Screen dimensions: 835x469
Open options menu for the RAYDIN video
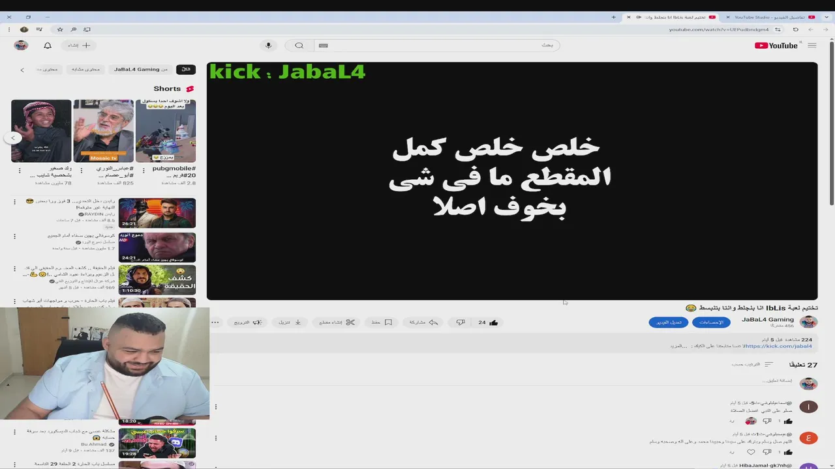14,202
